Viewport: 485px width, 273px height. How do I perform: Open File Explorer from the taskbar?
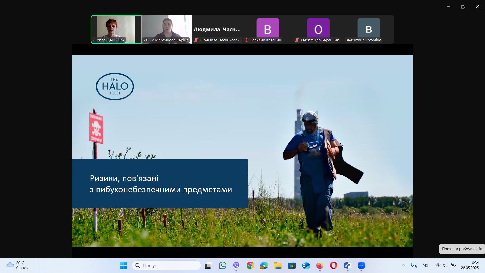pos(278,265)
